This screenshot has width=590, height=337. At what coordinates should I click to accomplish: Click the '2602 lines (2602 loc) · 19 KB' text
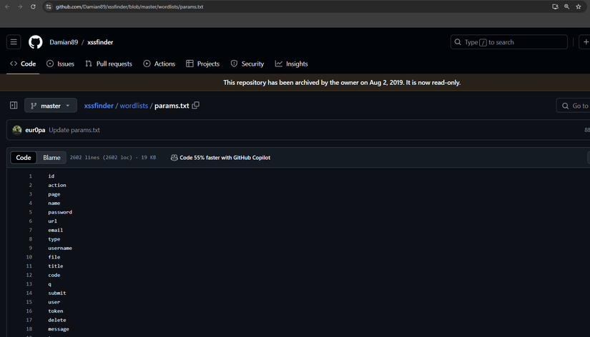113,158
